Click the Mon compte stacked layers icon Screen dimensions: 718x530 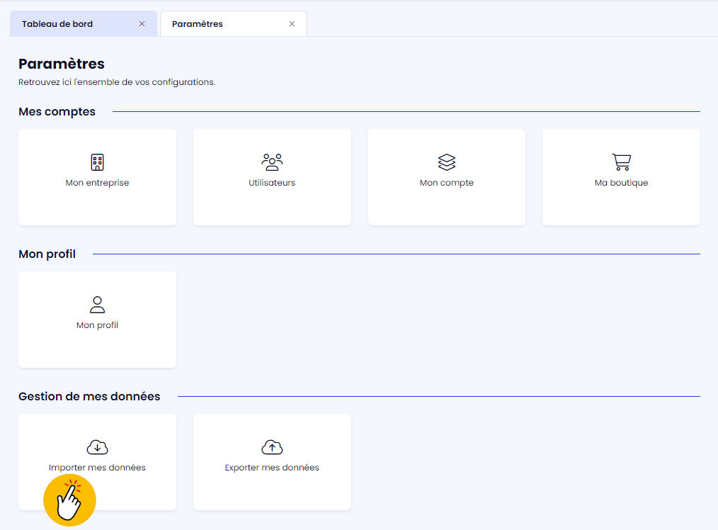point(447,162)
